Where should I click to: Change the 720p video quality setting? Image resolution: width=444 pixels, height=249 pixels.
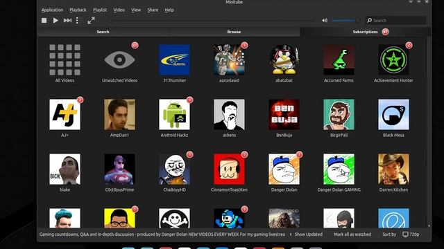pos(411,234)
